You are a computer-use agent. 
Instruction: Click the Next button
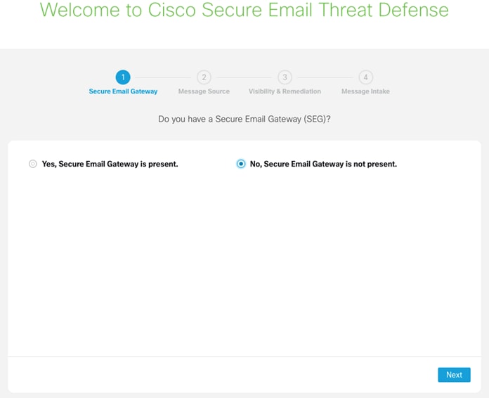[x=454, y=375]
